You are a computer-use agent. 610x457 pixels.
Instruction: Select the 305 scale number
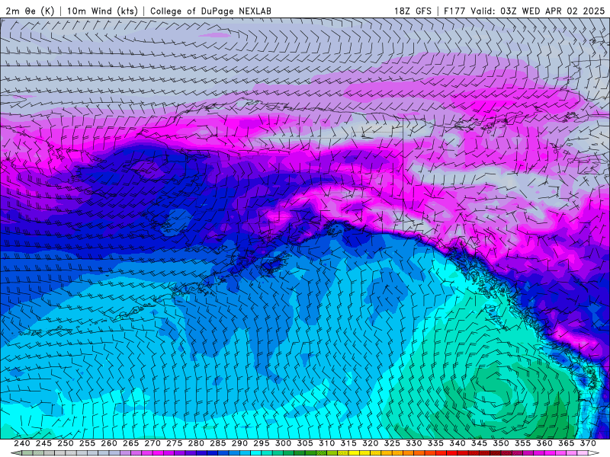click(x=305, y=443)
